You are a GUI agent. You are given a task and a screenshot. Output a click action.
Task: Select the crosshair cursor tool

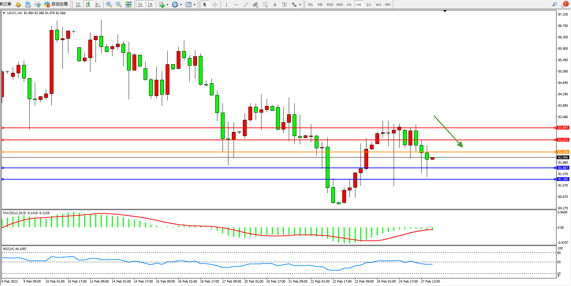point(215,4)
